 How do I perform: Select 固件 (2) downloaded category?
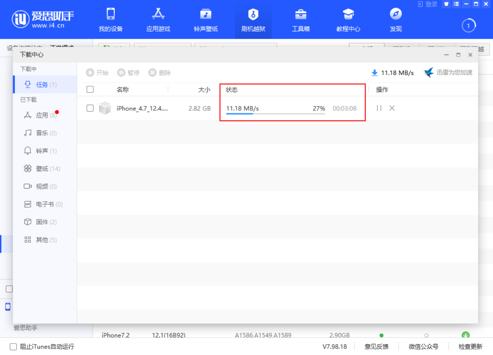click(x=45, y=222)
